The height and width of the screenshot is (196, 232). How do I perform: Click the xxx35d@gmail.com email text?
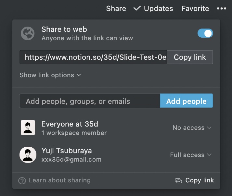click(x=71, y=160)
